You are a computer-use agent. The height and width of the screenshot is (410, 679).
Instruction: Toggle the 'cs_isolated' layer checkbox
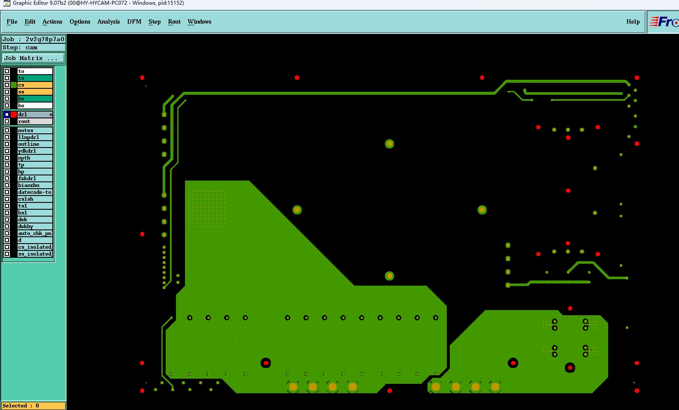[7, 247]
